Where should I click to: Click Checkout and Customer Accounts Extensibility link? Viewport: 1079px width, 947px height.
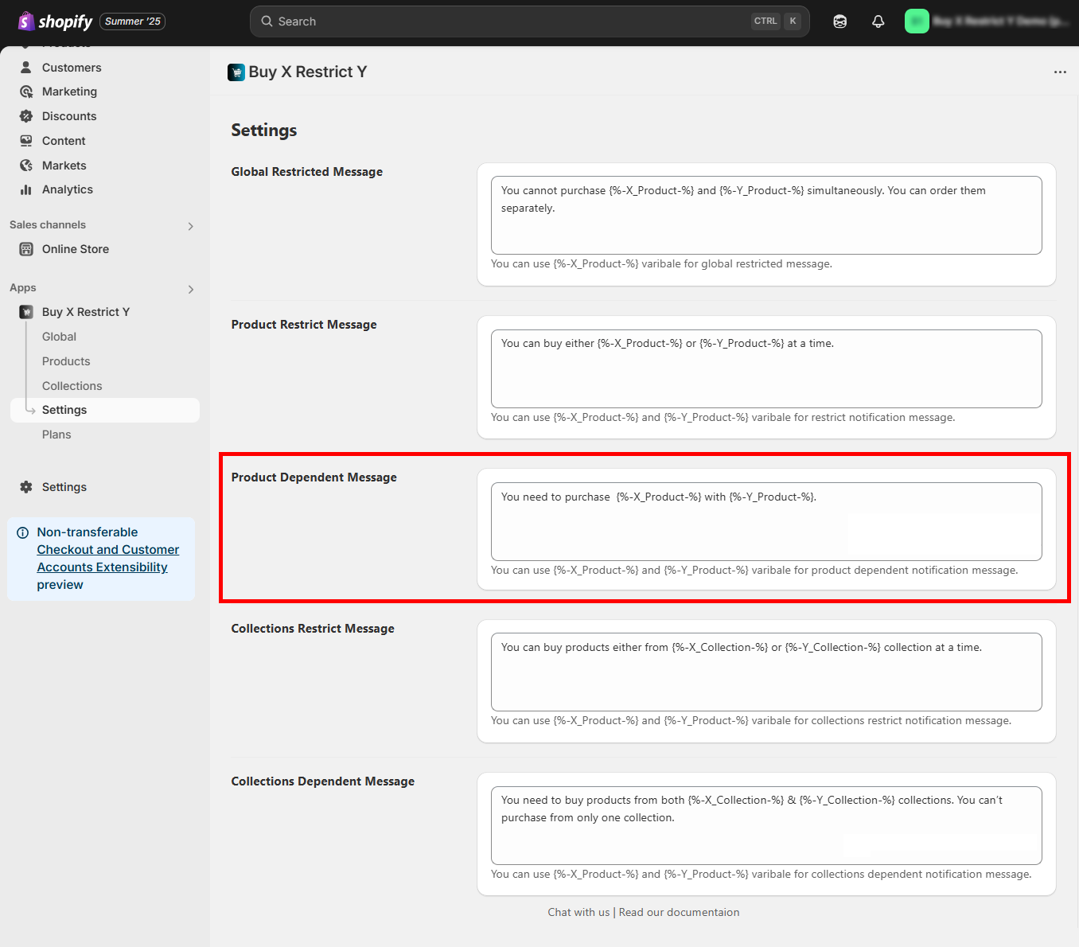click(x=107, y=558)
